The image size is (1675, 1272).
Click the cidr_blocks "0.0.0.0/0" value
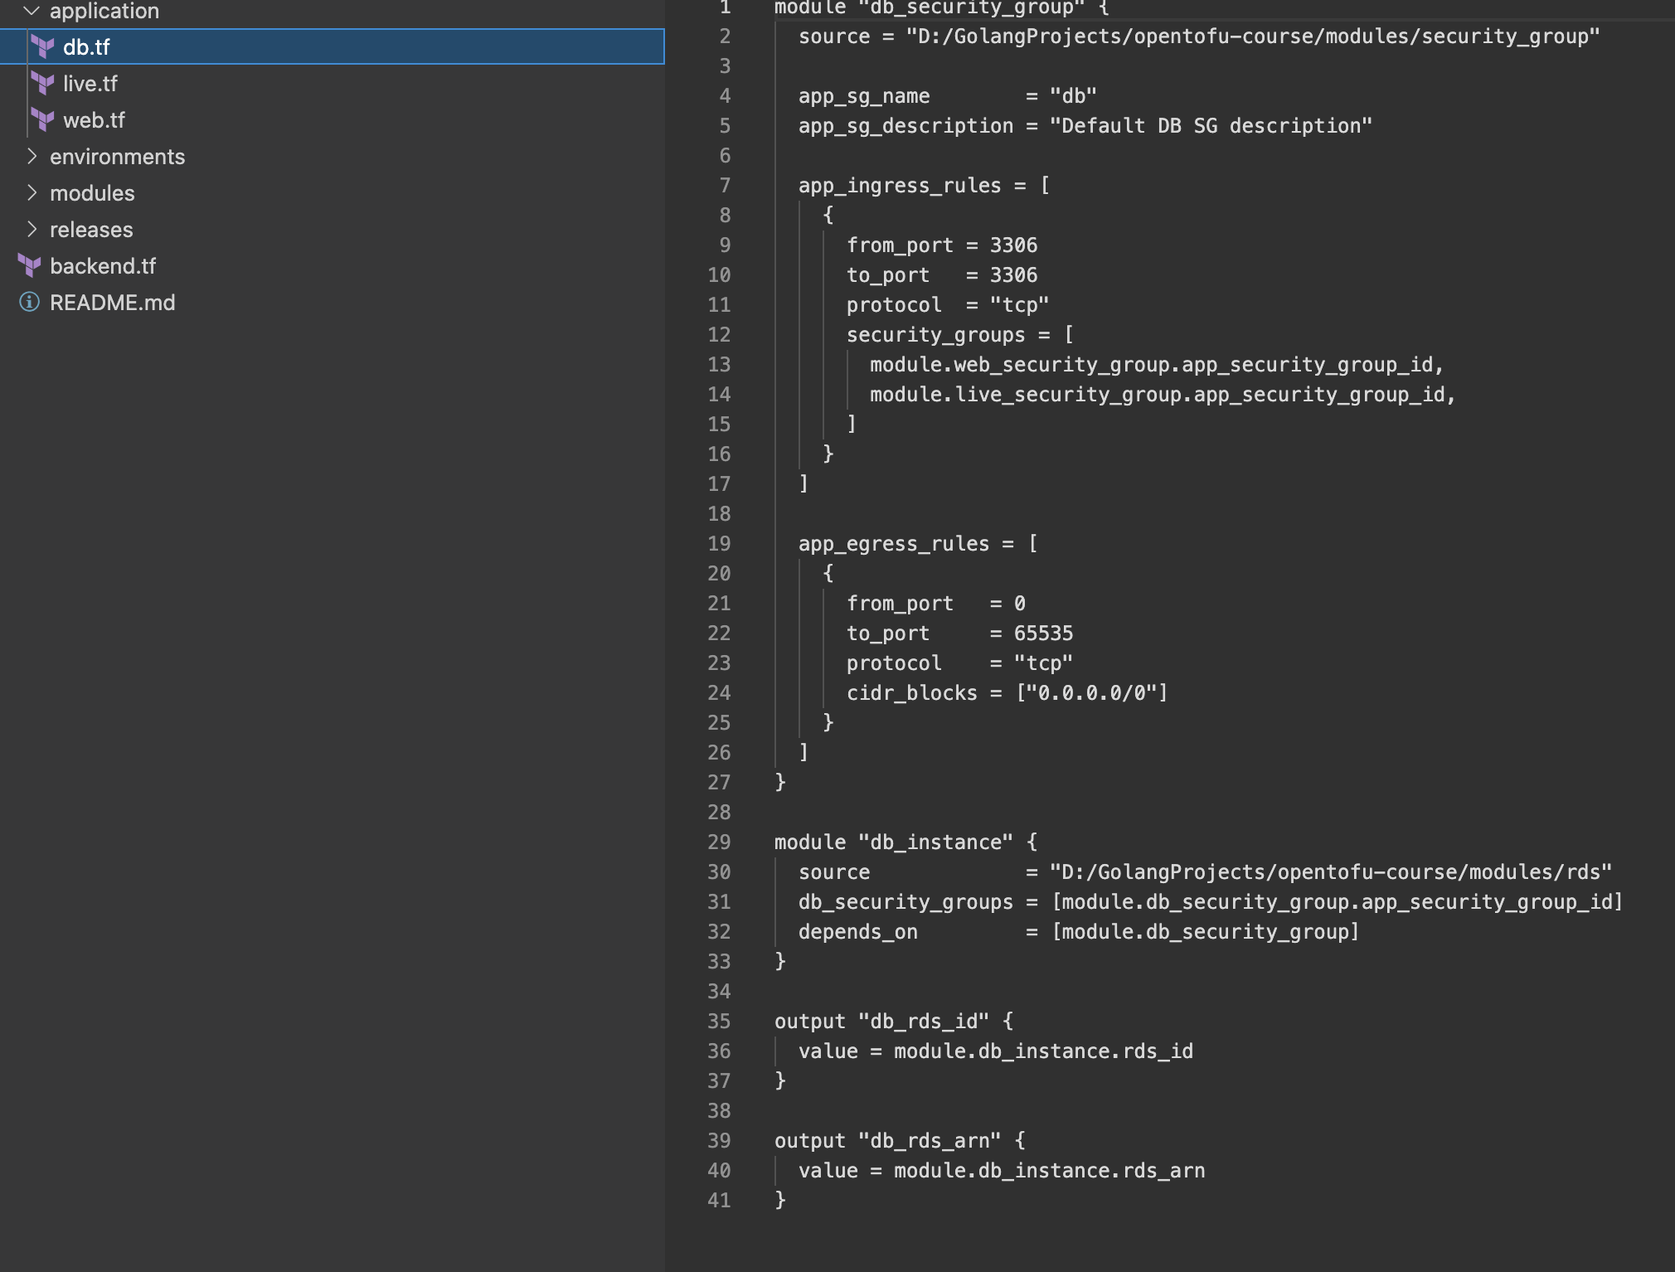[1091, 693]
